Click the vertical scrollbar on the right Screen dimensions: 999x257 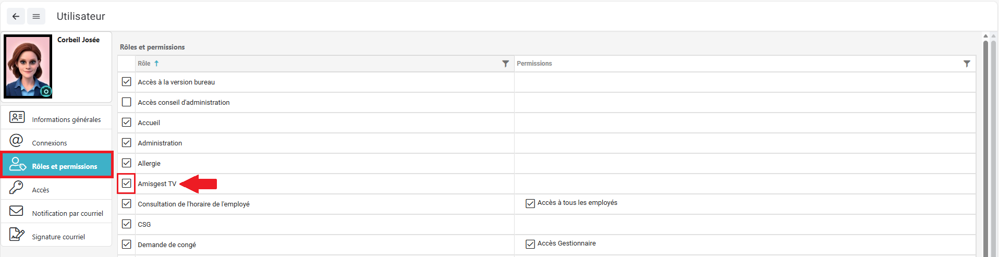[x=985, y=146]
